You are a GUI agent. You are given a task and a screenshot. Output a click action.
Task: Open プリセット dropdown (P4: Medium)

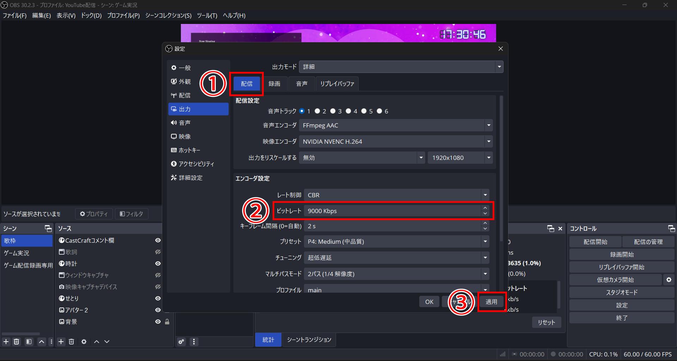click(396, 242)
